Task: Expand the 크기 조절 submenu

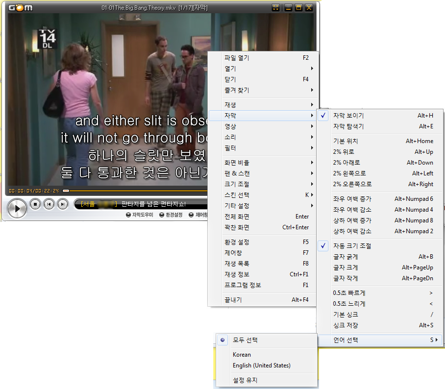Action: (x=263, y=184)
